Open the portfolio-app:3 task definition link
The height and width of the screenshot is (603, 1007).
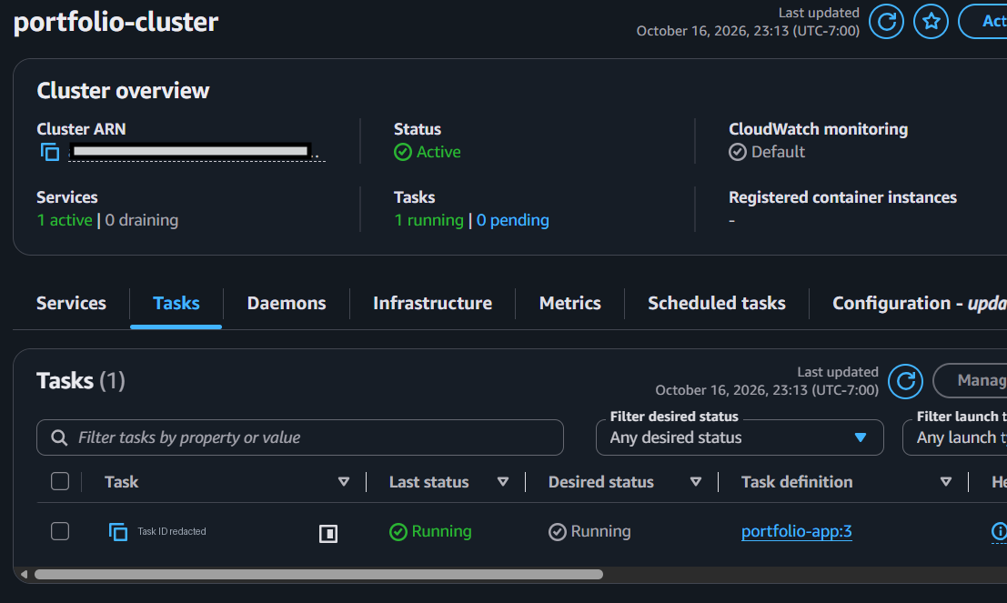796,532
